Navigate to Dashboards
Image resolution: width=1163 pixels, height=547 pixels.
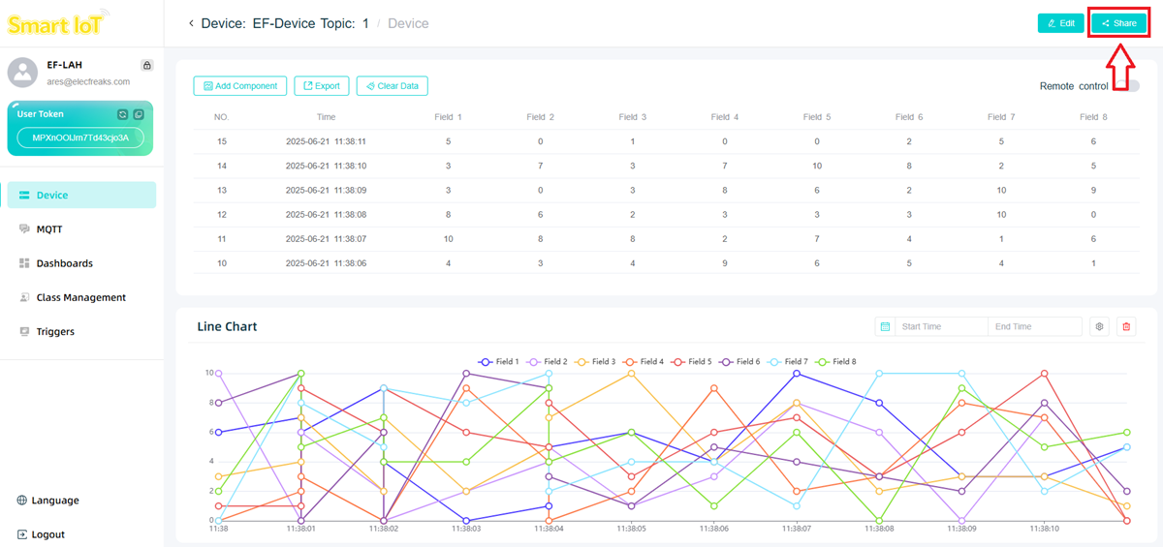[64, 263]
